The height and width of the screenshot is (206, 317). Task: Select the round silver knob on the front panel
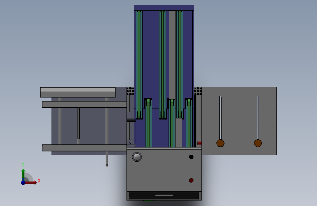[x=137, y=157]
